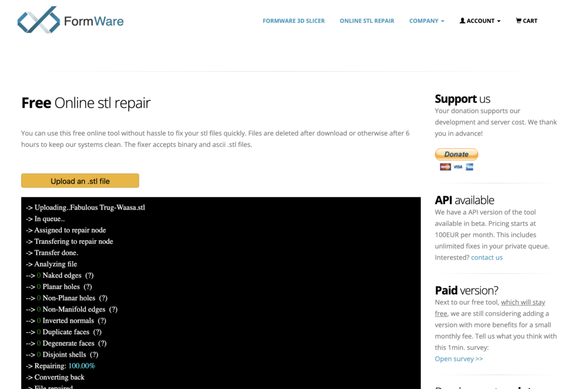Click the (?) next to Non-Planar holes
The image size is (562, 389).
103,298
